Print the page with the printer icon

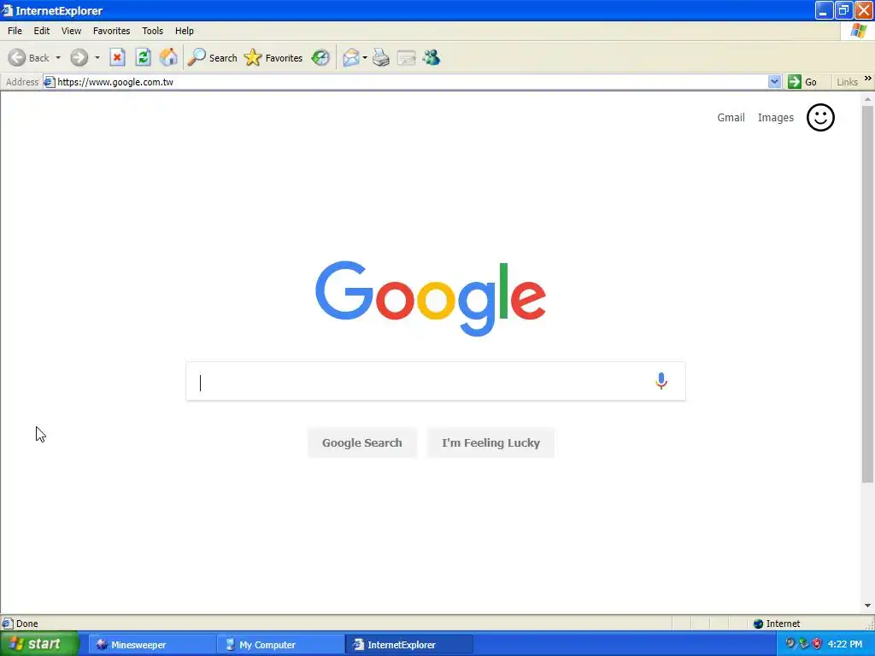click(x=381, y=57)
